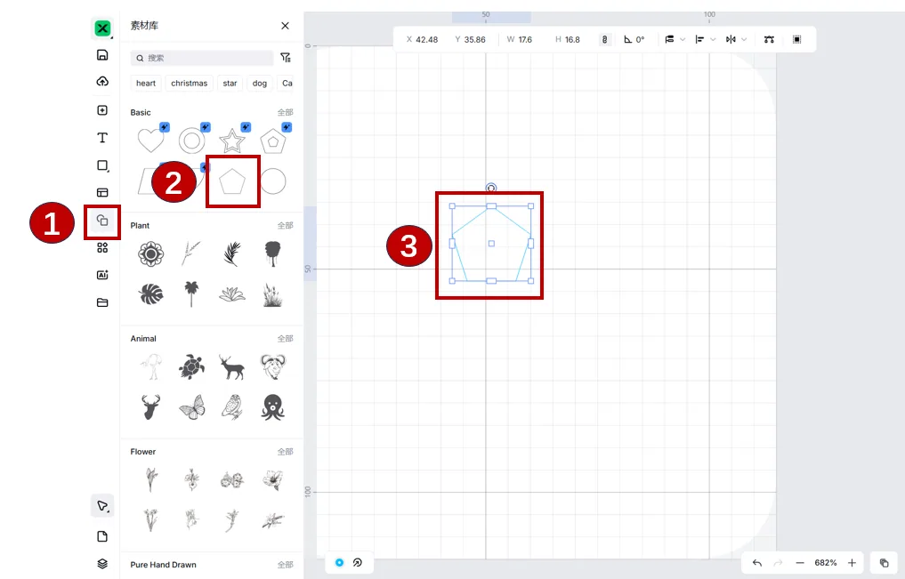This screenshot has width=905, height=579.
Task: Click undo arrow button
Action: coord(757,563)
